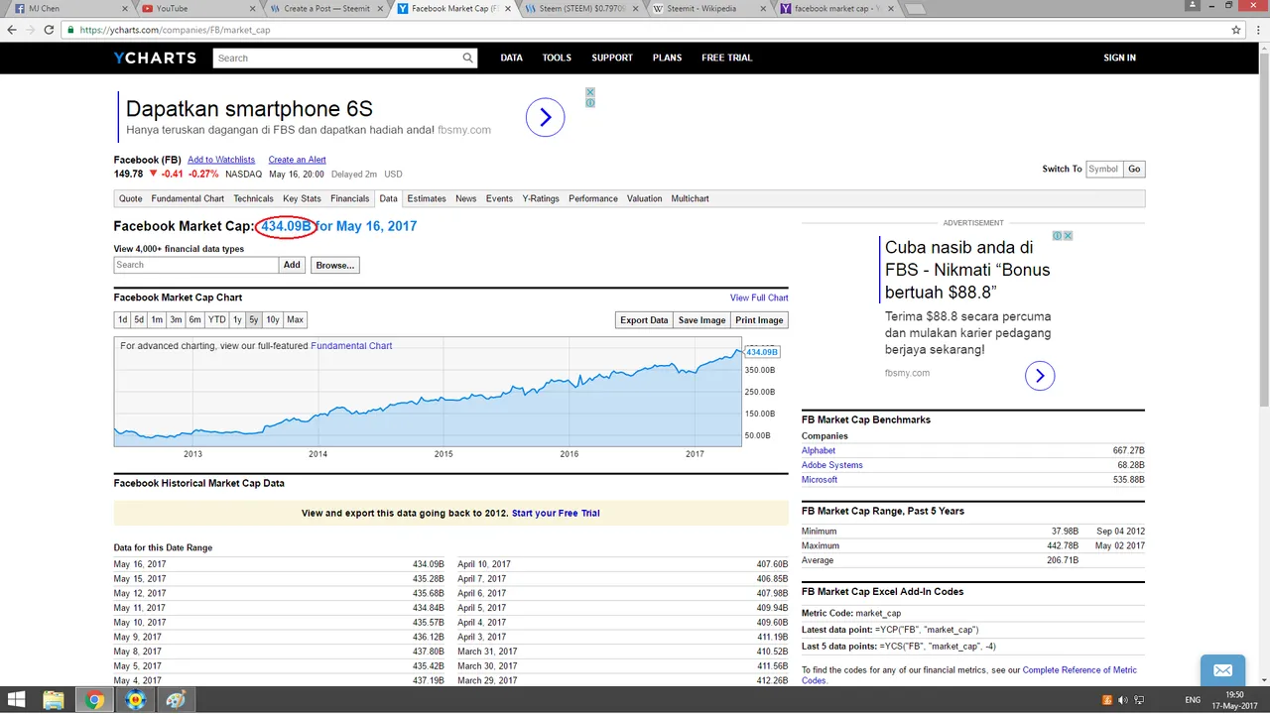
Task: Click FREE TRIAL in the header
Action: pos(727,58)
